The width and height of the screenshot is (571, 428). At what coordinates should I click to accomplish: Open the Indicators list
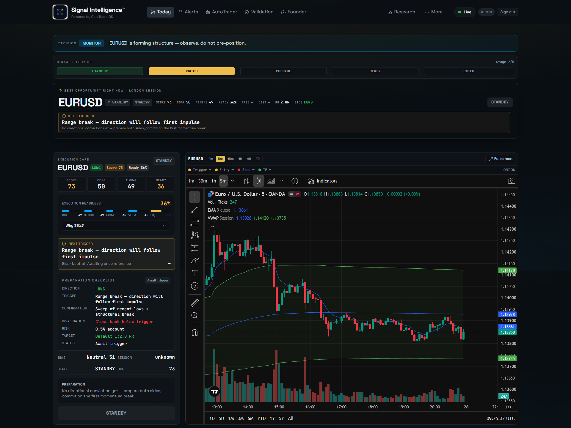click(x=323, y=181)
